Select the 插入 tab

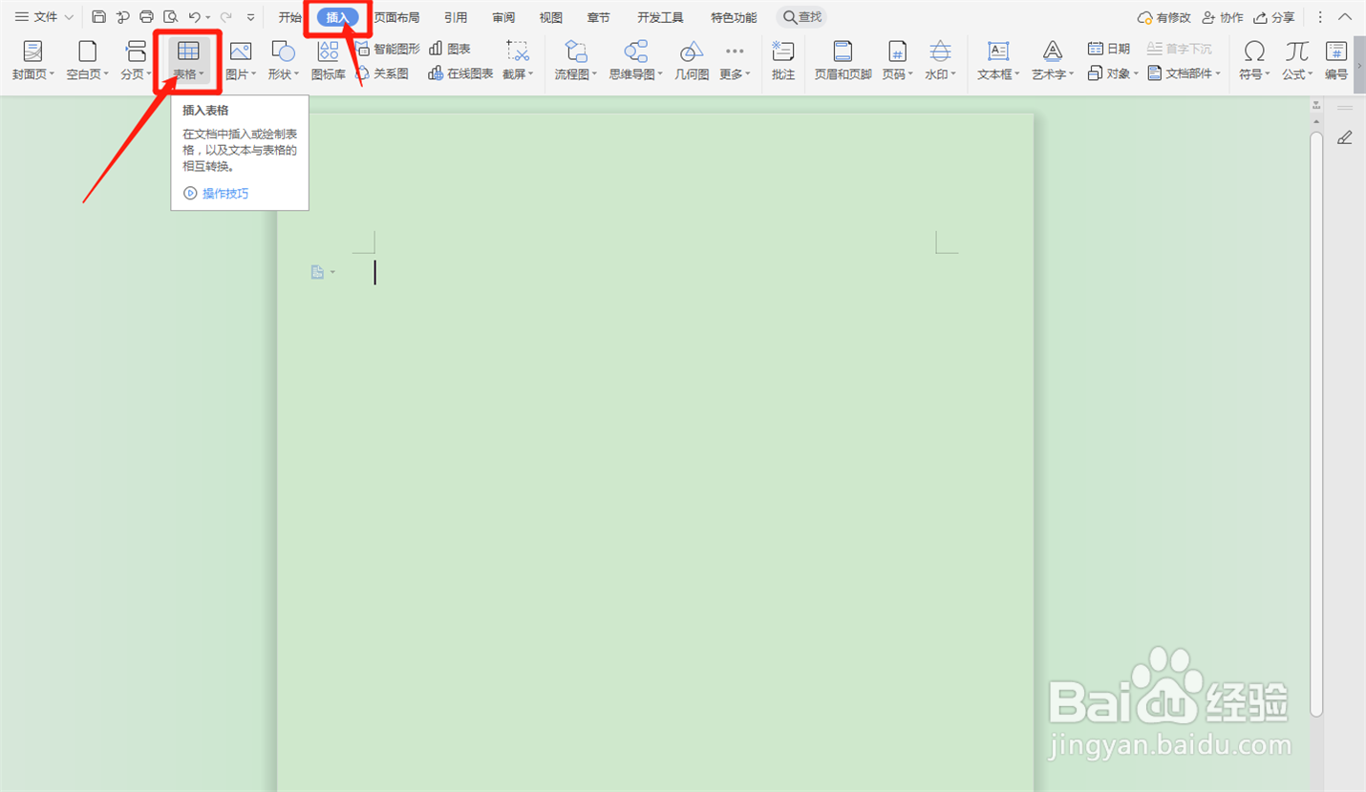[x=338, y=17]
